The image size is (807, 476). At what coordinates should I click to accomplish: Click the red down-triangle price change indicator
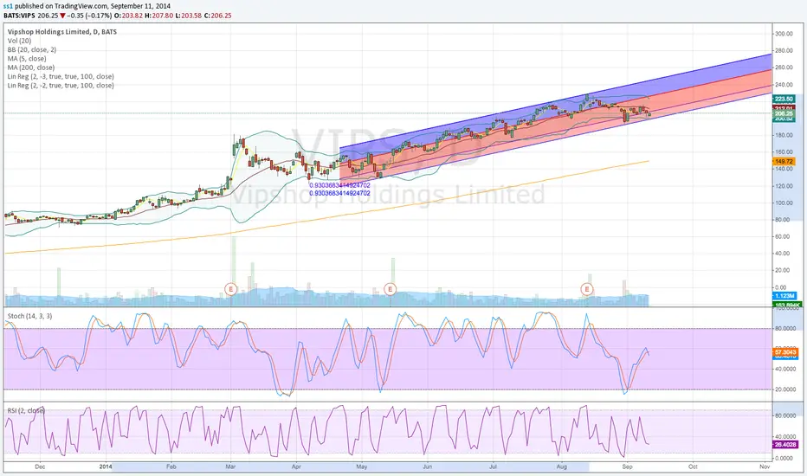point(63,16)
